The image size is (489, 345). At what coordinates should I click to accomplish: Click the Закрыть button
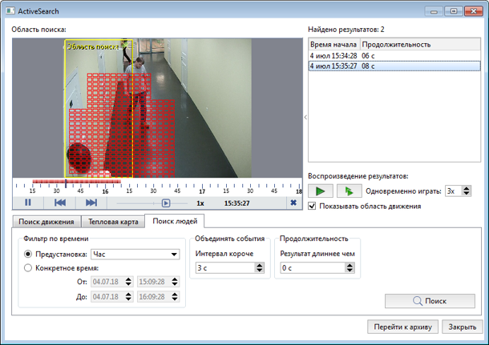click(463, 327)
